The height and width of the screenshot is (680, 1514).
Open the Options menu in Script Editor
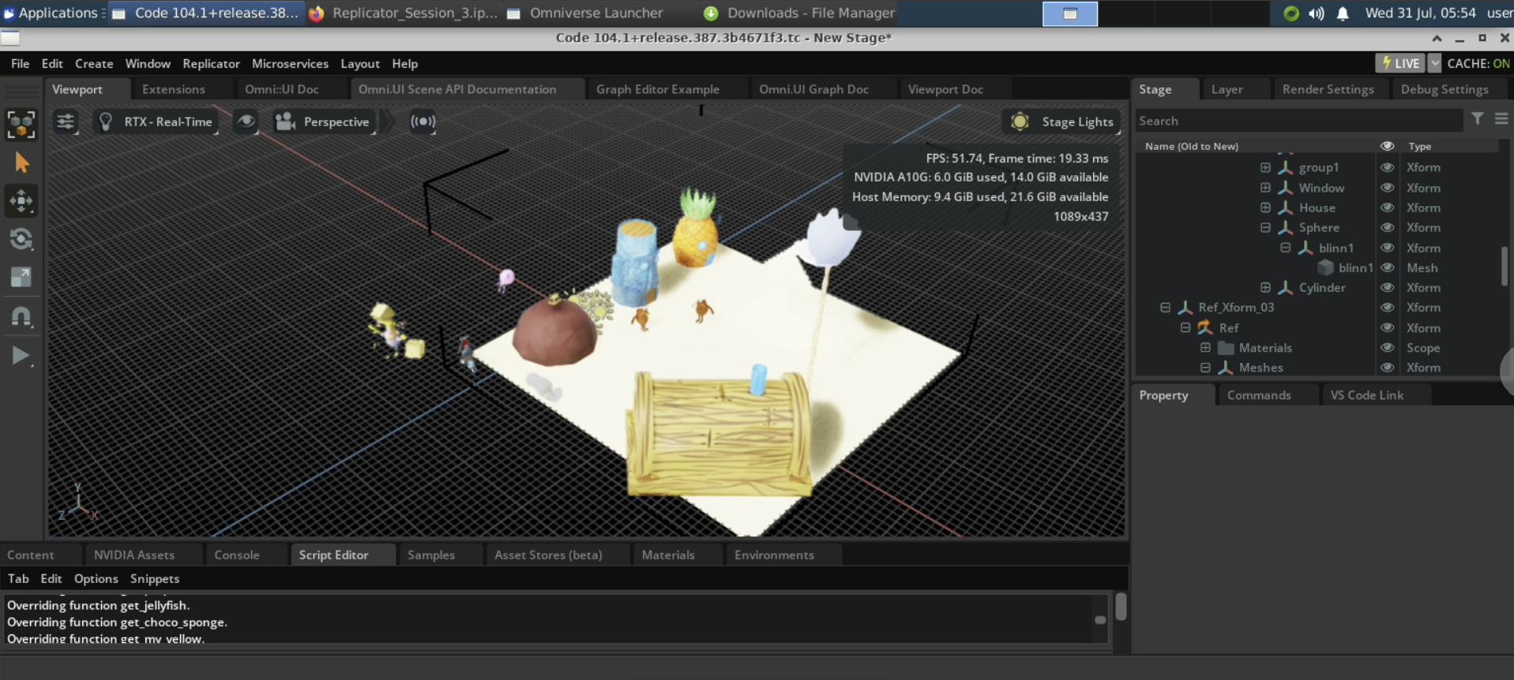pos(96,578)
